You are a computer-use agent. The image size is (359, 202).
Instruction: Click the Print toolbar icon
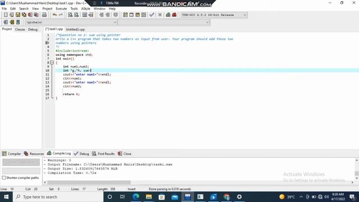[44, 15]
